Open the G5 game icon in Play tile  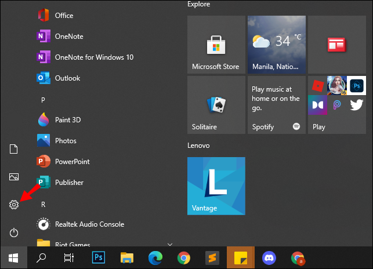[x=337, y=86]
